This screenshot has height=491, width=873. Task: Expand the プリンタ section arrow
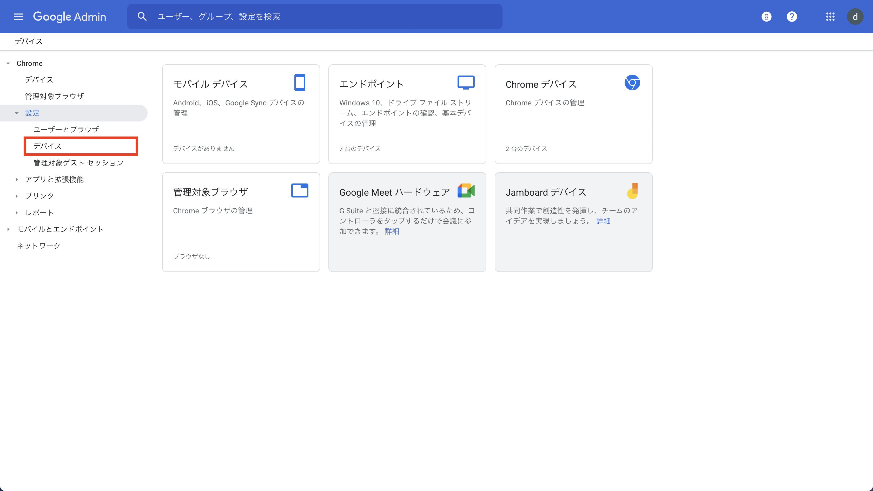pyautogui.click(x=17, y=196)
